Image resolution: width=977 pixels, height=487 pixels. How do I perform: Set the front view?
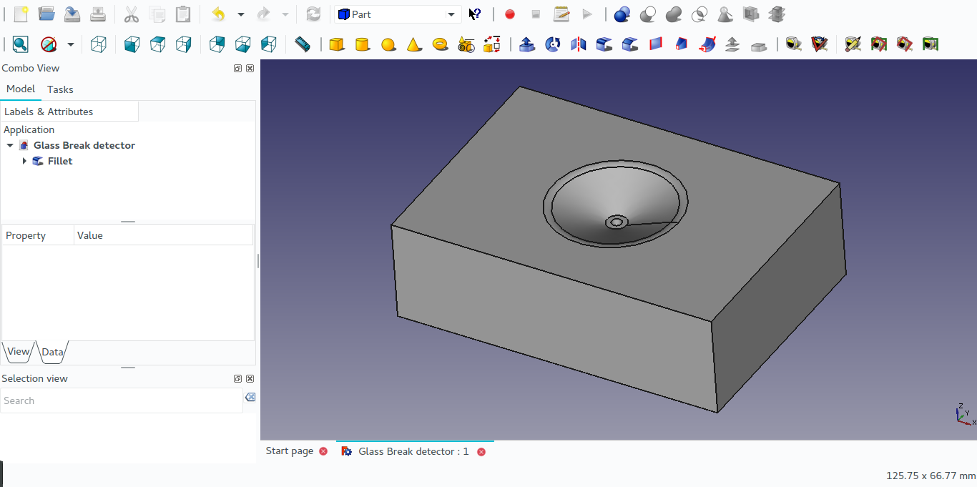click(x=132, y=44)
